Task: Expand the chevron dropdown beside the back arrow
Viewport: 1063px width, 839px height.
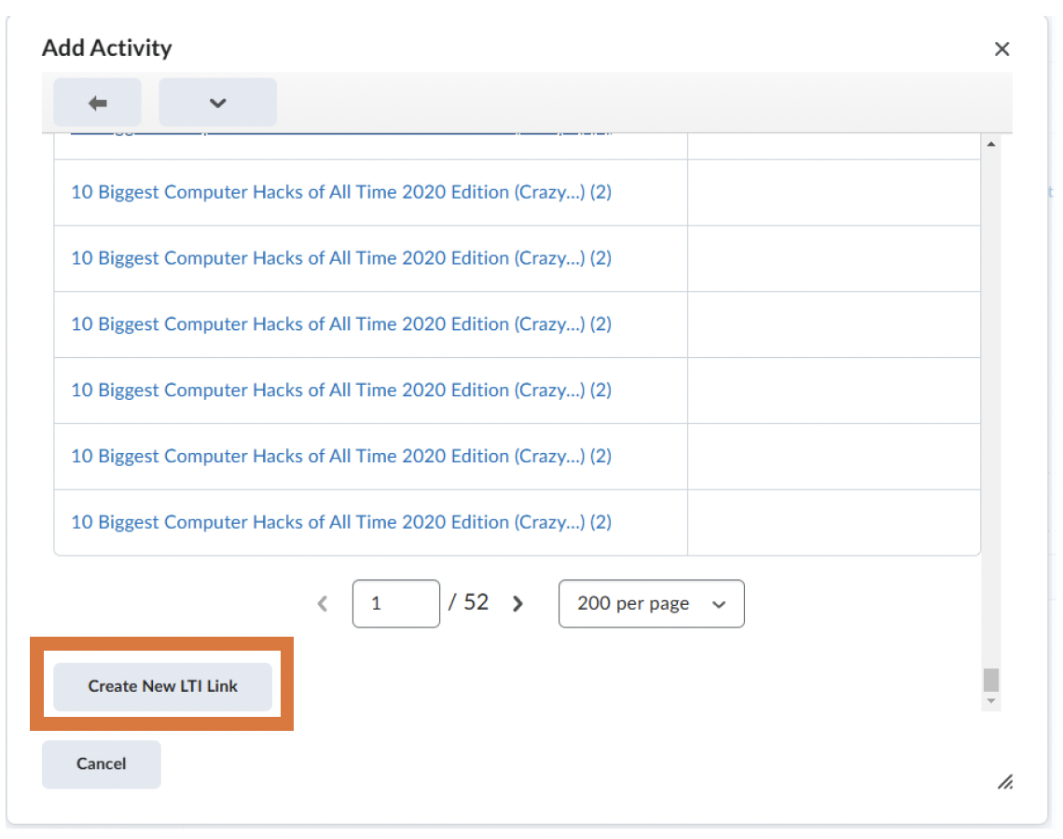Action: (x=217, y=103)
